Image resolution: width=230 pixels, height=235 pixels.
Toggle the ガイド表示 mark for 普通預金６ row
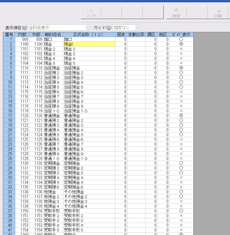[181, 139]
